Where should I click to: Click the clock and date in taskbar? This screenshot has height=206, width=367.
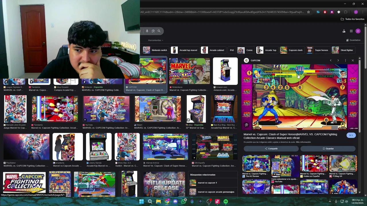click(357, 201)
